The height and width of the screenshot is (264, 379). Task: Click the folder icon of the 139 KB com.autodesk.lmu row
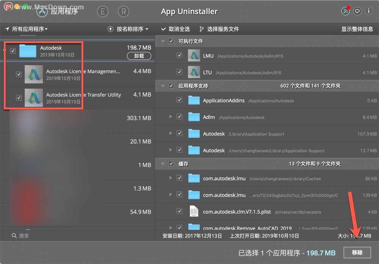pos(194,195)
